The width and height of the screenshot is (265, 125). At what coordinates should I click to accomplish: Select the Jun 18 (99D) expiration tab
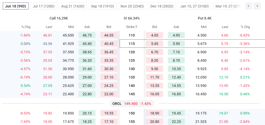click(16, 6)
